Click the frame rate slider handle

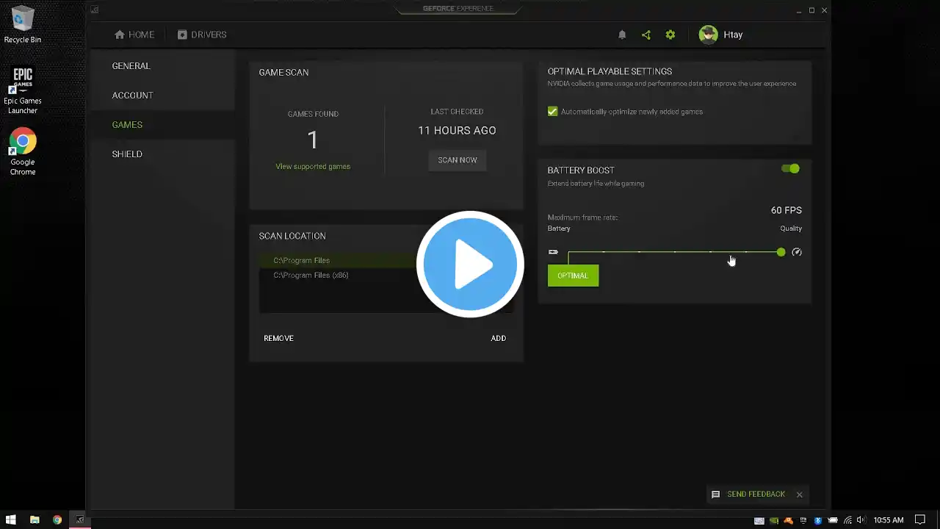(x=781, y=252)
